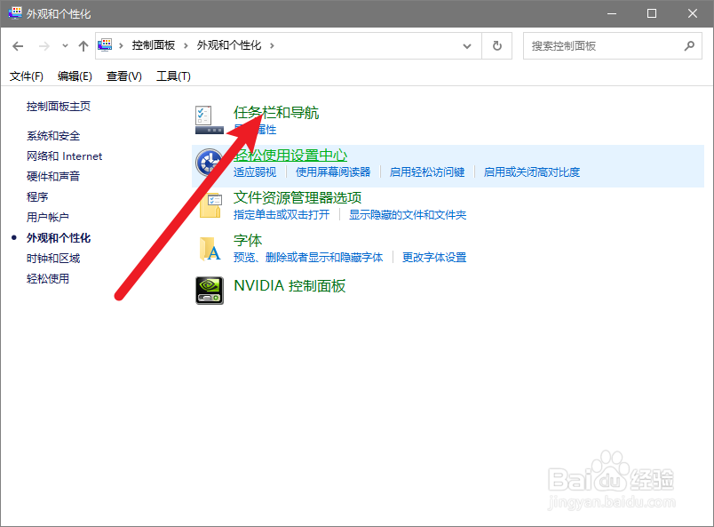Image resolution: width=714 pixels, height=527 pixels.
Task: Go up one level with the up arrow
Action: tap(83, 45)
